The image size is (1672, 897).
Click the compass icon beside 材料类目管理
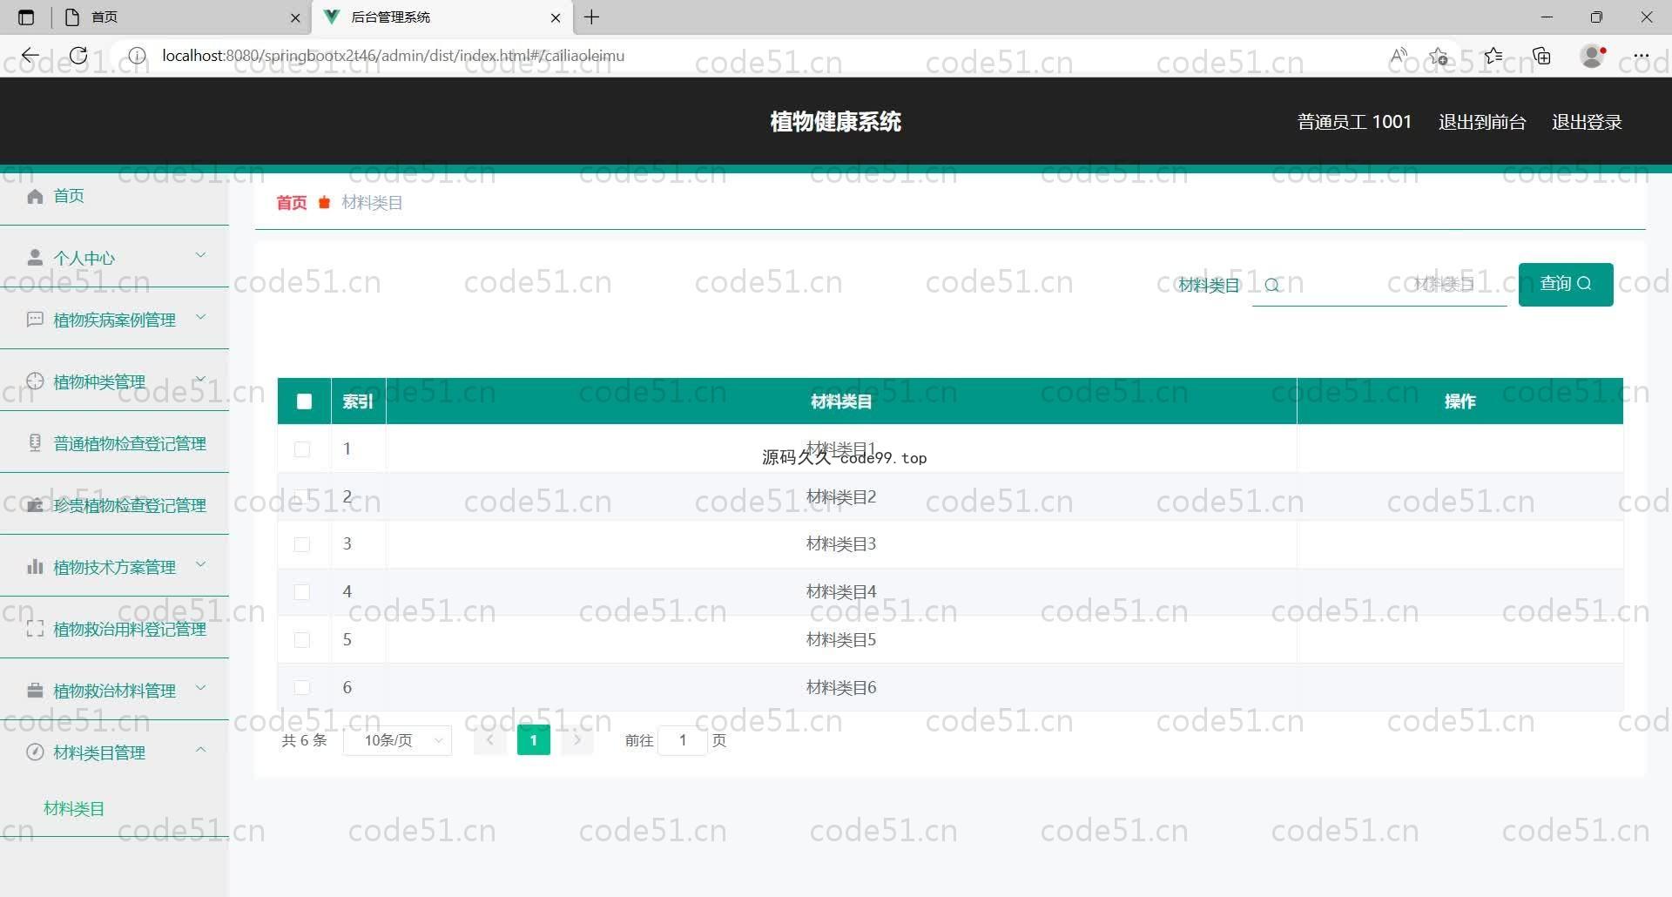[35, 752]
